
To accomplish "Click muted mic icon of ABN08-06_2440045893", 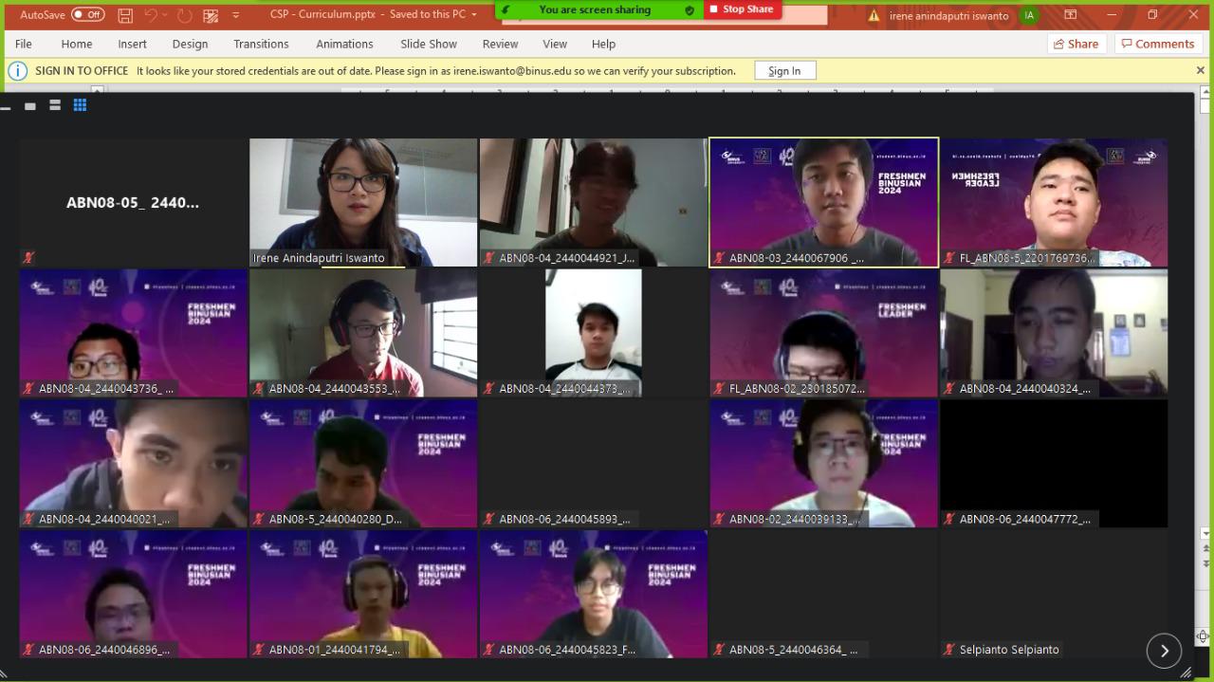I will point(489,520).
